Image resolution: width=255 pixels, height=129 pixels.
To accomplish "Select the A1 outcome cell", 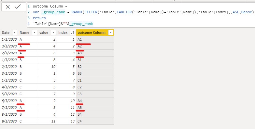I will pyautogui.click(x=95, y=39).
